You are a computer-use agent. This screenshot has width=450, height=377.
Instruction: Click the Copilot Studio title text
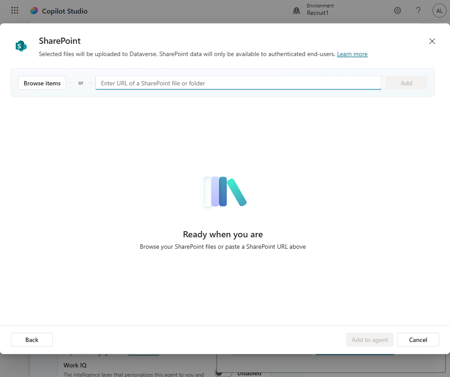tap(65, 11)
